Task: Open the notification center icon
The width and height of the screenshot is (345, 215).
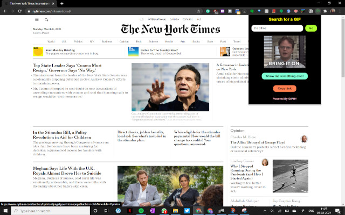Action: point(338,211)
